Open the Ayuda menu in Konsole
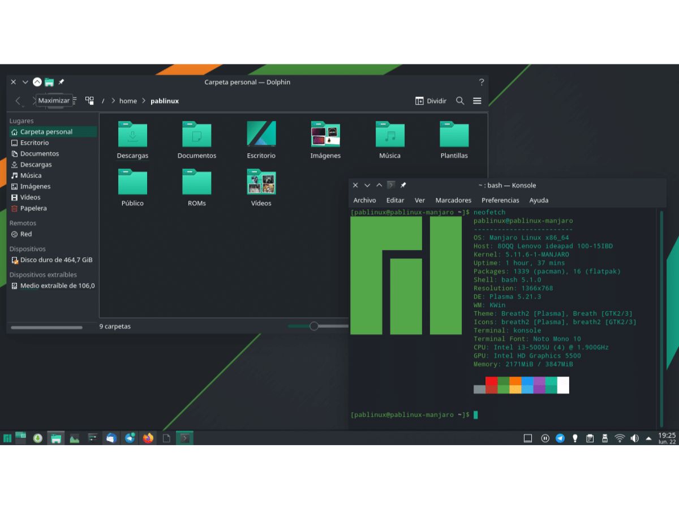 coord(539,200)
